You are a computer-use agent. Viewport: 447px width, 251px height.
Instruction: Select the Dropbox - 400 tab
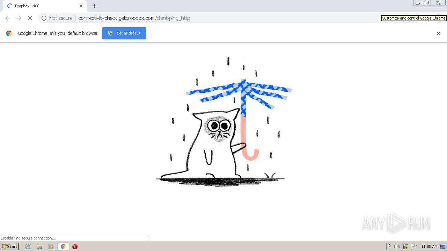pyautogui.click(x=44, y=6)
